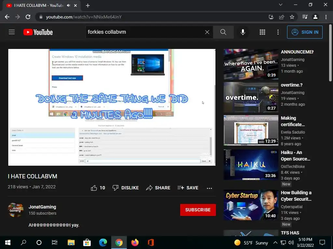Go to YouTube home via logo

38,32
